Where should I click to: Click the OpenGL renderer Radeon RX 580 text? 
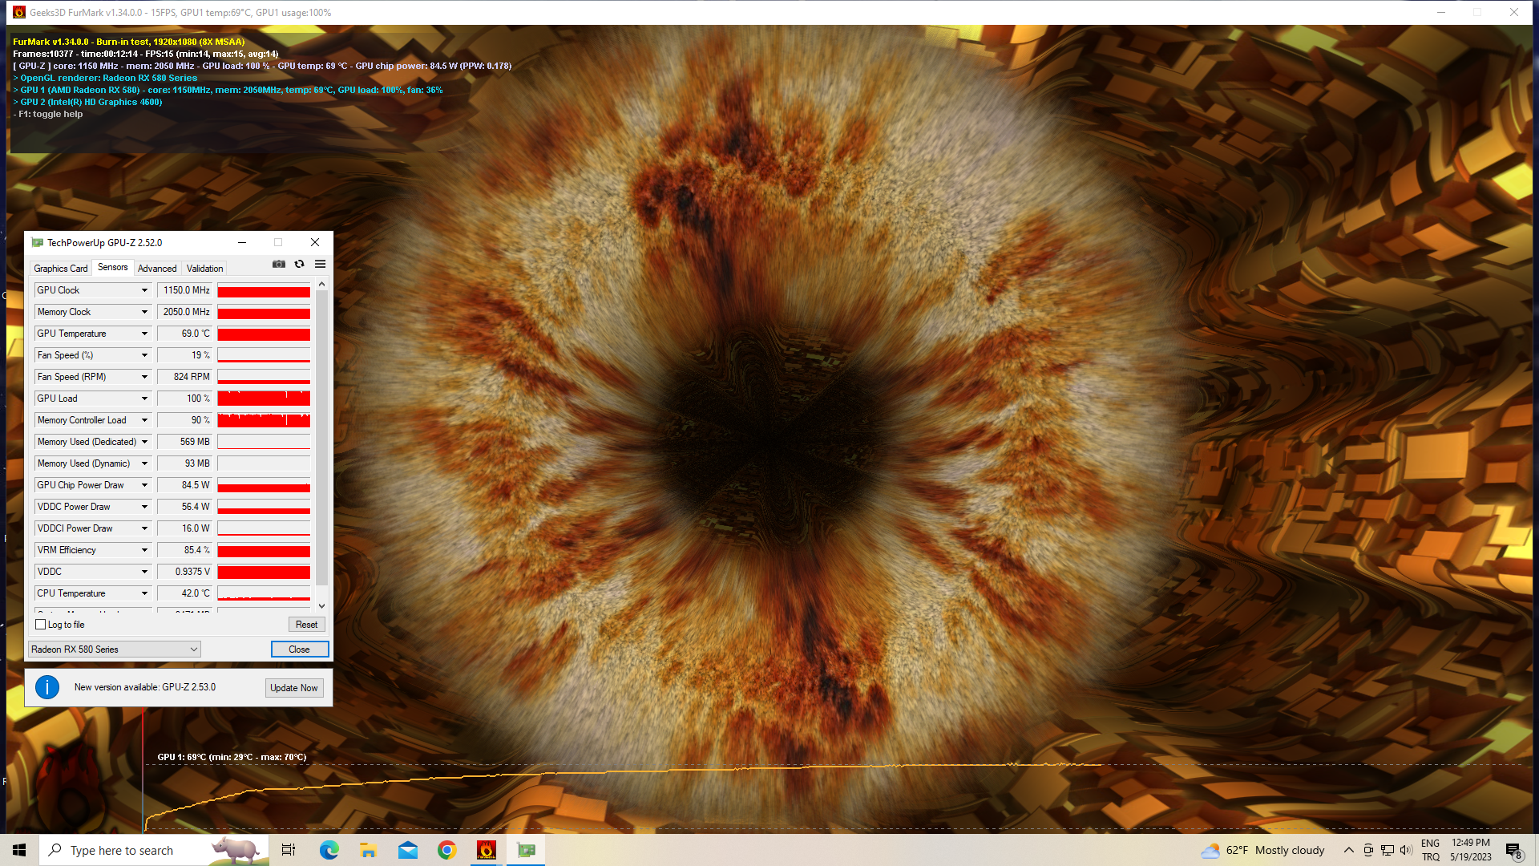coord(105,78)
